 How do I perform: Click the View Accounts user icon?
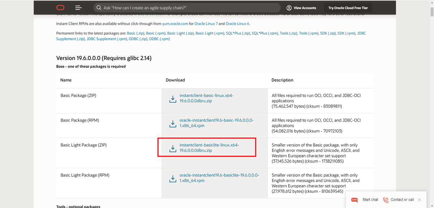(289, 8)
